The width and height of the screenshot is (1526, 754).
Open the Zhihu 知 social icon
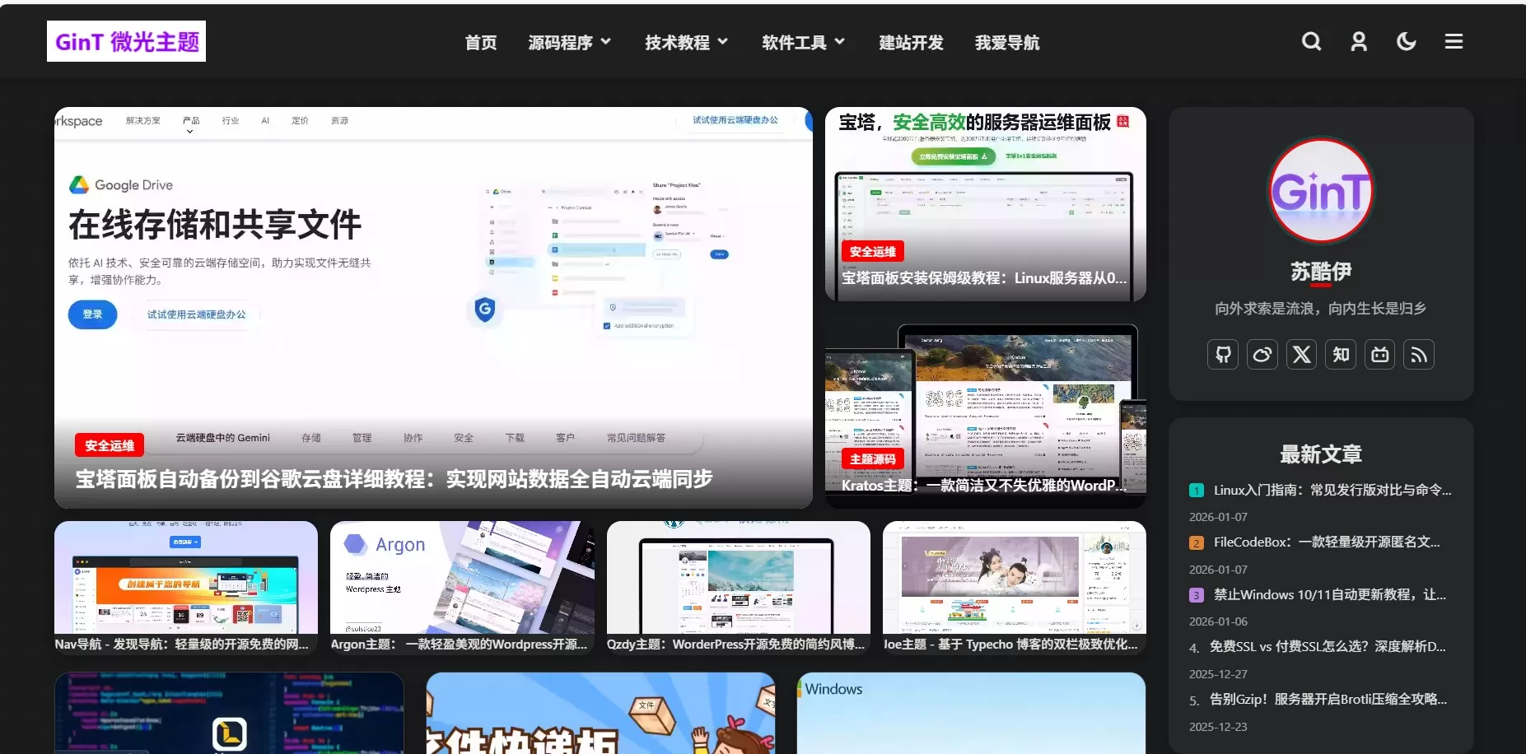1341,355
